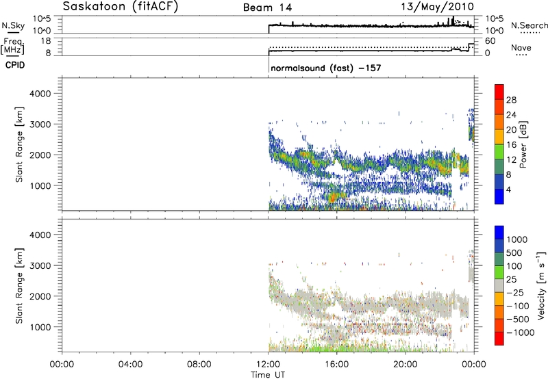Viewport: 548px width, 379px height.
Task: Click the "Freq. [MHz]" axis label
Action: click(x=13, y=47)
